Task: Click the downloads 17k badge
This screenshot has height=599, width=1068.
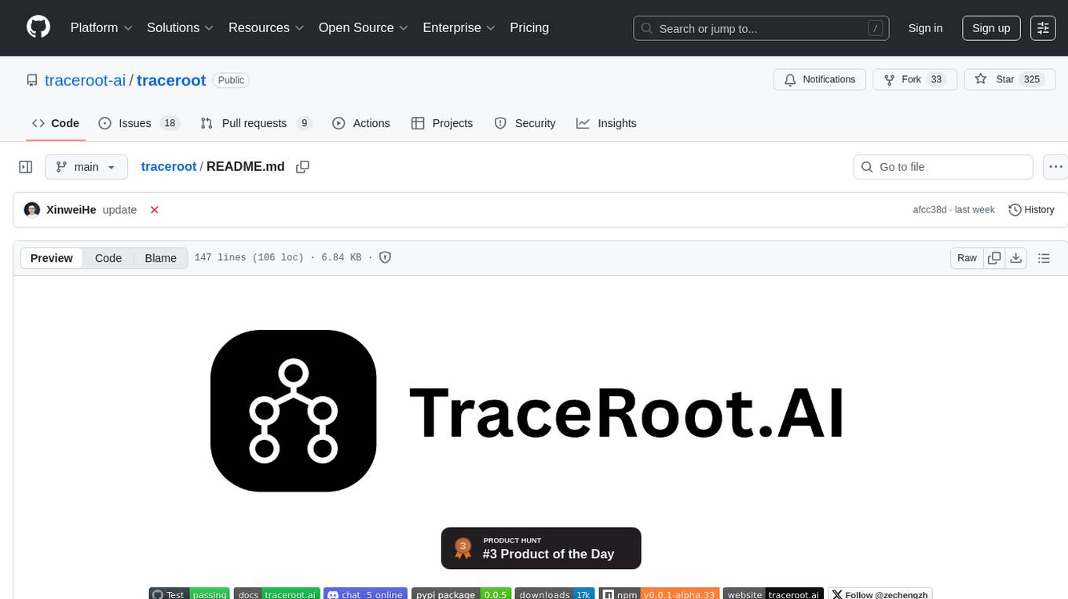Action: click(555, 594)
